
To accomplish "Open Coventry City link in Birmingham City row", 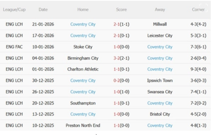I will [160, 58].
